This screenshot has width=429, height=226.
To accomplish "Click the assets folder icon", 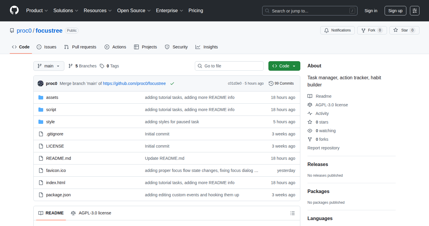I will point(41,97).
